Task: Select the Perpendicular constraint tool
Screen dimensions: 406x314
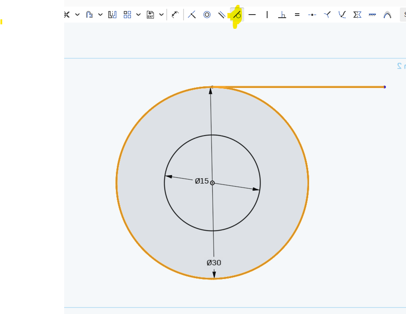Action: (282, 15)
